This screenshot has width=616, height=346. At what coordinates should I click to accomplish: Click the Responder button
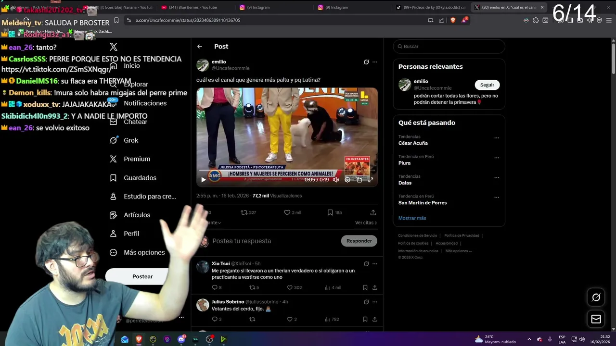(x=359, y=241)
